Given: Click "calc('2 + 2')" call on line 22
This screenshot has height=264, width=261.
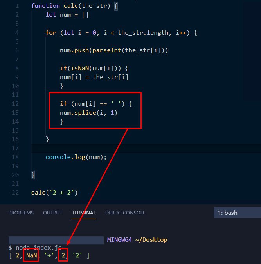Looking at the screenshot, I should tap(54, 193).
